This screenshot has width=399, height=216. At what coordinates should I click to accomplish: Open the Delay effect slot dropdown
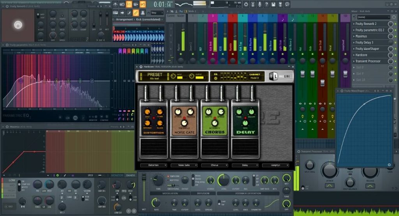[245, 165]
